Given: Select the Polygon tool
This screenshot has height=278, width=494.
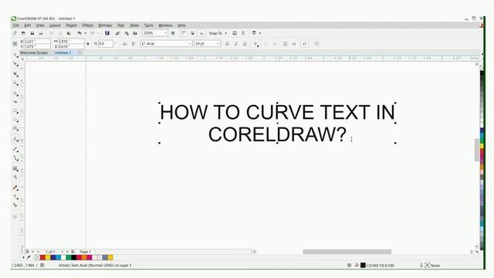Looking at the screenshot, I should (x=15, y=128).
